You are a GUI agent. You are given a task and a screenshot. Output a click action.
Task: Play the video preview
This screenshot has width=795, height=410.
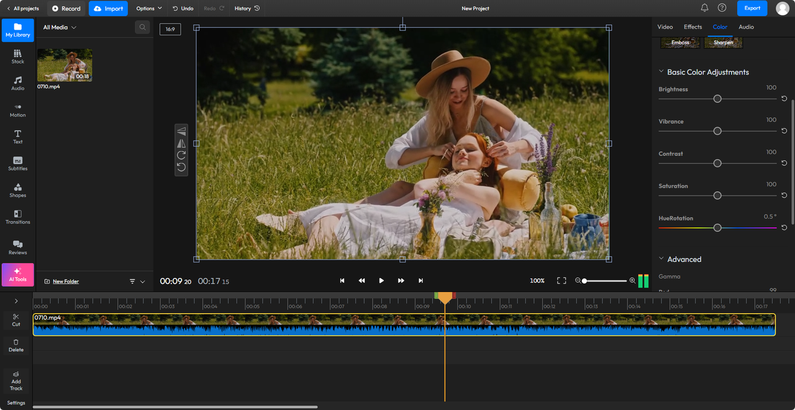[381, 281]
